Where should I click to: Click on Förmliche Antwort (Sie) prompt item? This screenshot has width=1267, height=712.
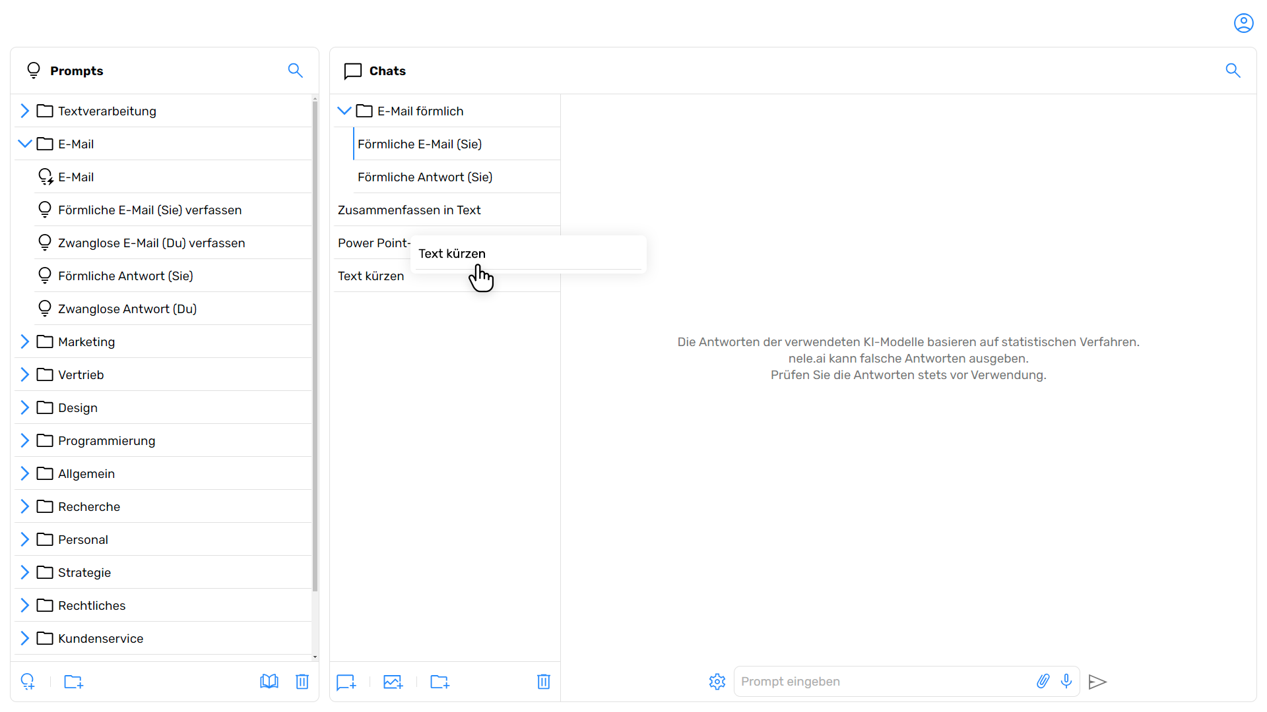click(x=125, y=276)
